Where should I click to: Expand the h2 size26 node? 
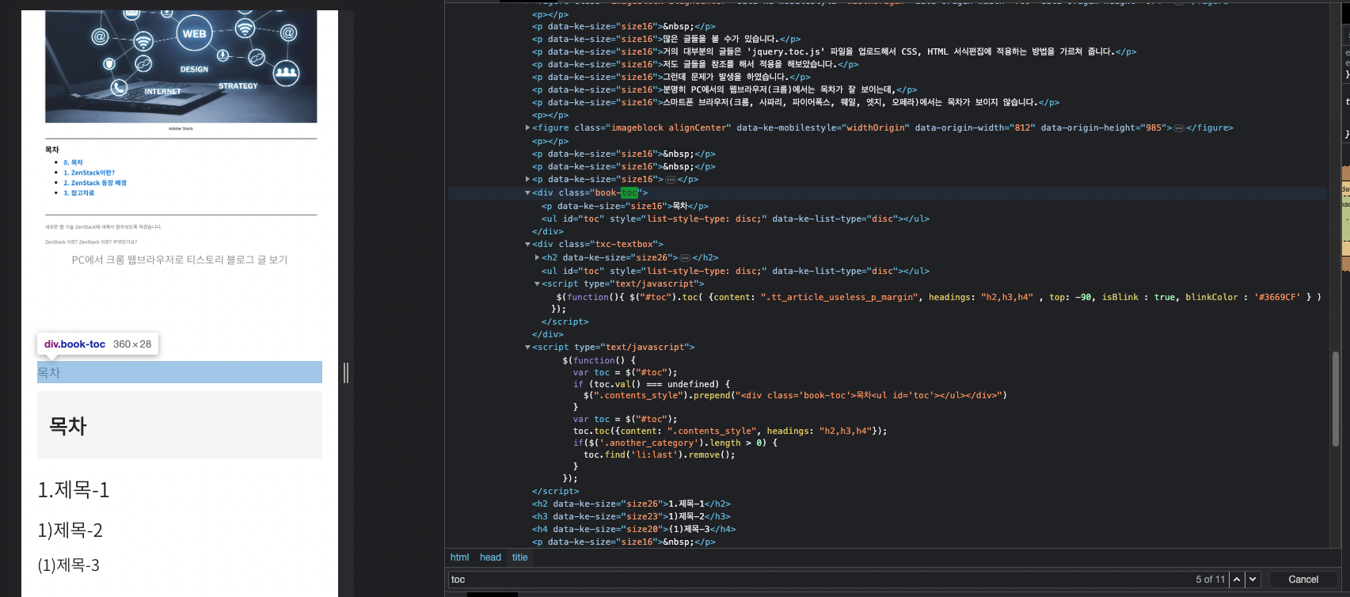click(538, 257)
